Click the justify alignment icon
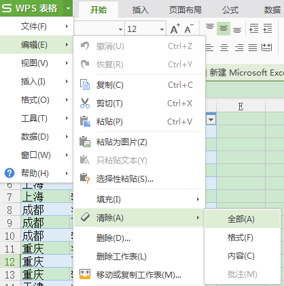This screenshot has height=286, width=284. (x=253, y=48)
